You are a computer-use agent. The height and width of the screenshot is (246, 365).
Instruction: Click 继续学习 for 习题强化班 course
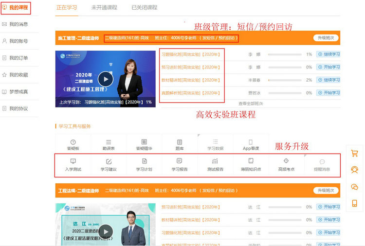click(328, 54)
